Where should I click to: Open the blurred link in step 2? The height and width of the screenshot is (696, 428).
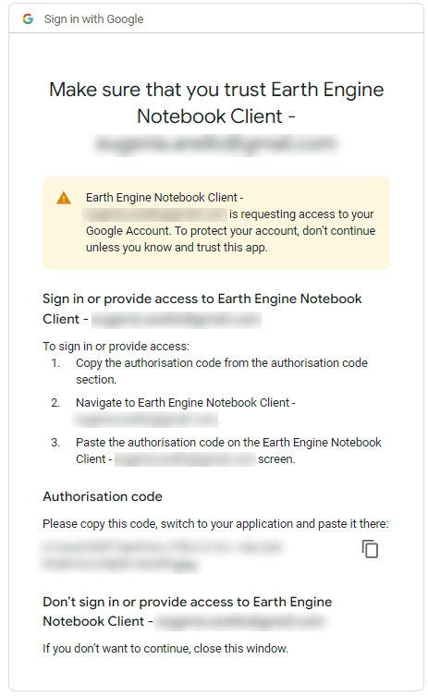click(146, 419)
